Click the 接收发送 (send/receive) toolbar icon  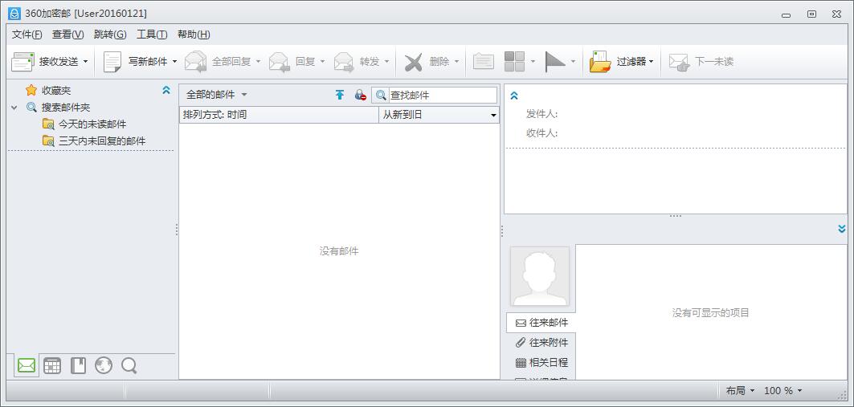pyautogui.click(x=22, y=62)
